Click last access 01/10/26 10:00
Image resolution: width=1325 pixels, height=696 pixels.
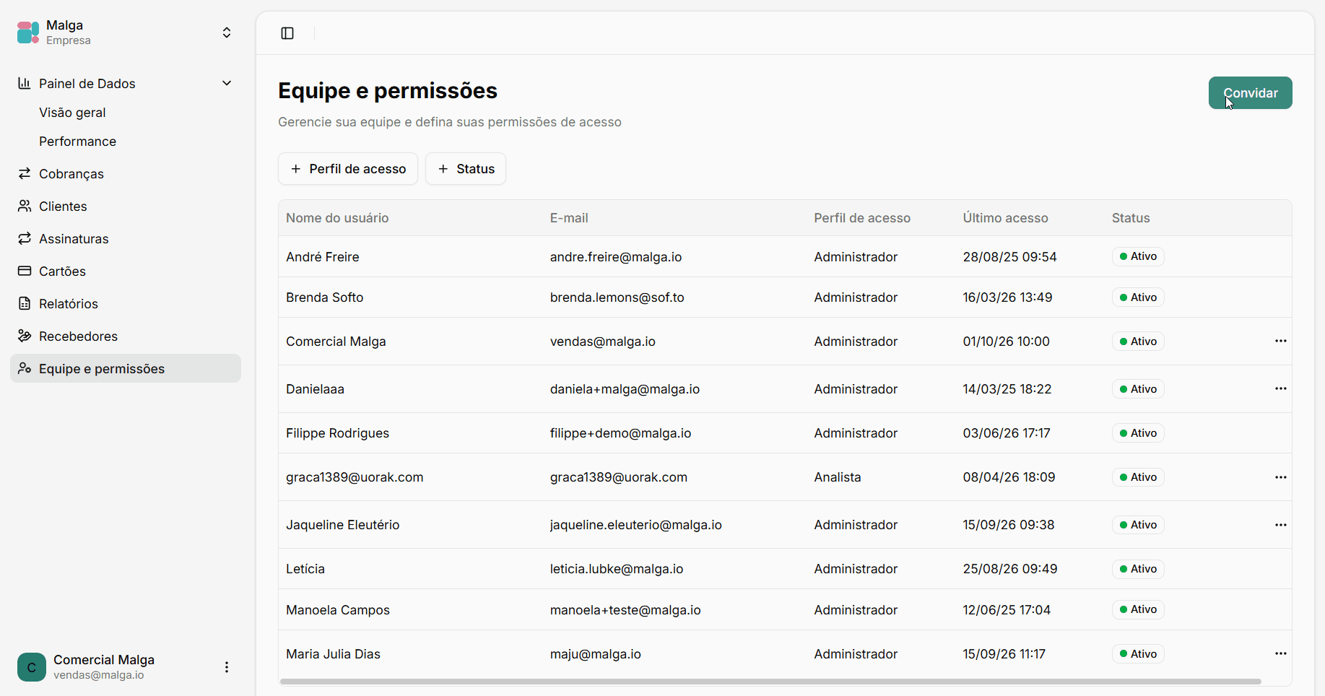point(1007,342)
